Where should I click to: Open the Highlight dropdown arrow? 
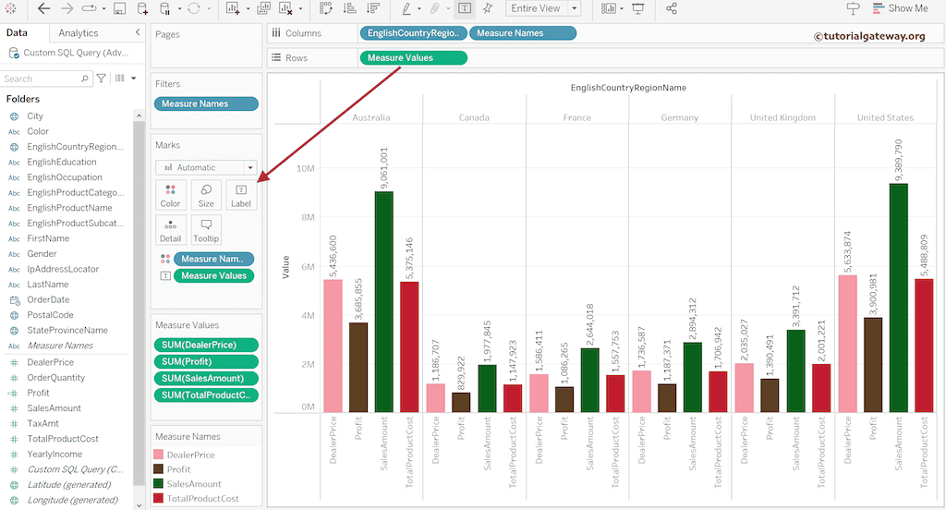point(419,9)
